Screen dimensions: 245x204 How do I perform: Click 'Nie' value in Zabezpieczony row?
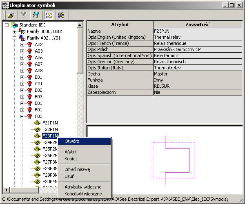(x=198, y=92)
